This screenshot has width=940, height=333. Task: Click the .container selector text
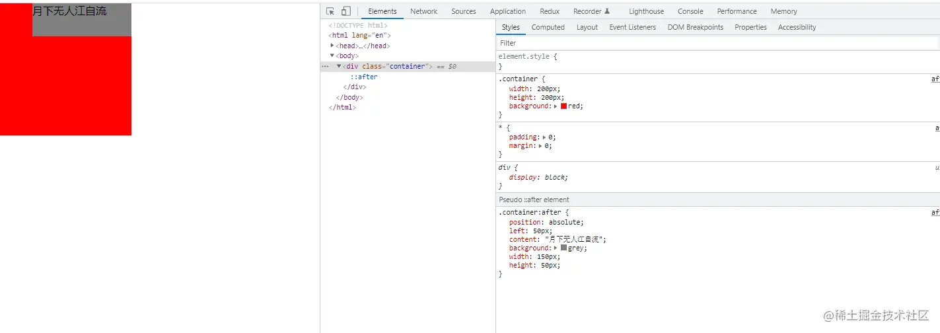[518, 79]
